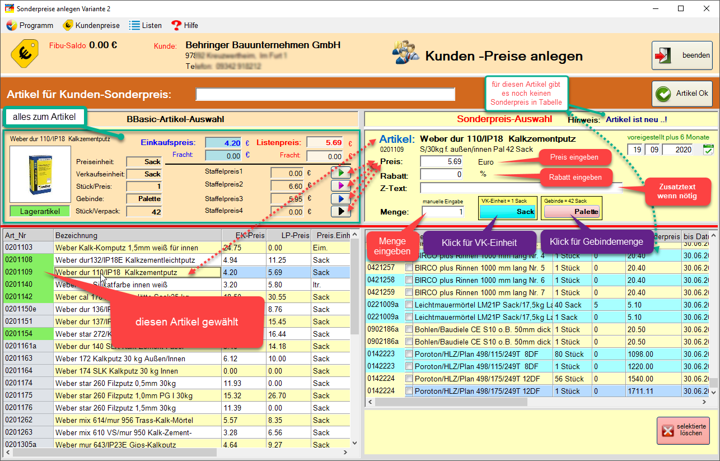Viewport: 720px width, 461px height.
Task: Click the calendar icon beside the date fields
Action: pyautogui.click(x=708, y=149)
